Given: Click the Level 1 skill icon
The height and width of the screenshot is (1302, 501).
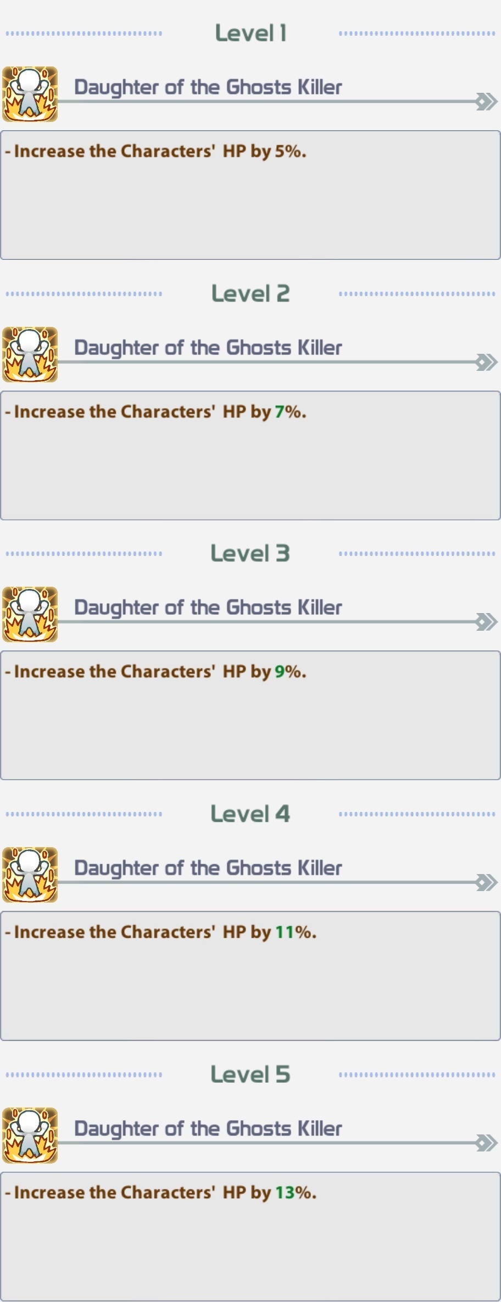Looking at the screenshot, I should coord(30,94).
